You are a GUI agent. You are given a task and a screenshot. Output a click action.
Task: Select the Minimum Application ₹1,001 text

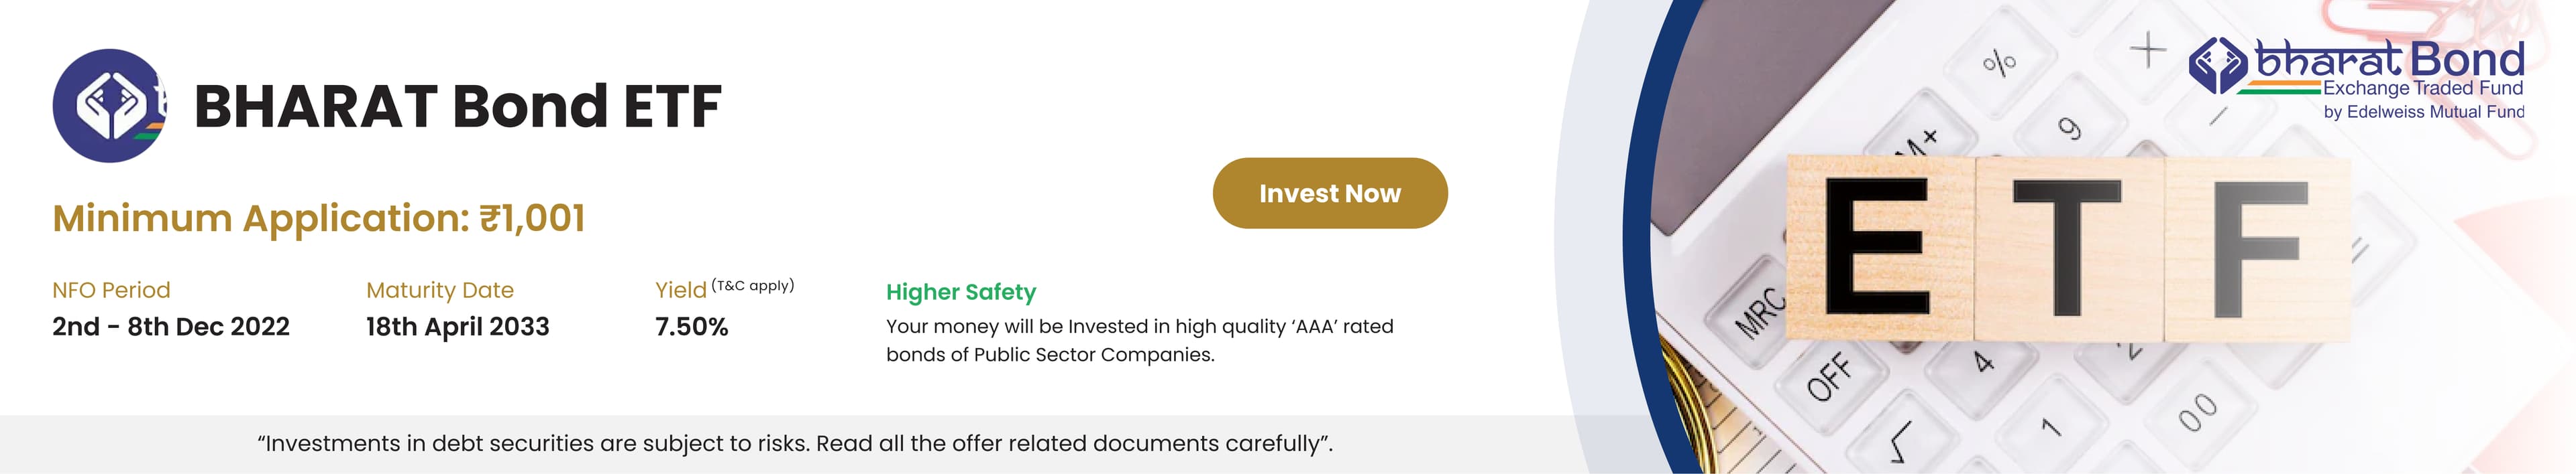click(x=319, y=218)
